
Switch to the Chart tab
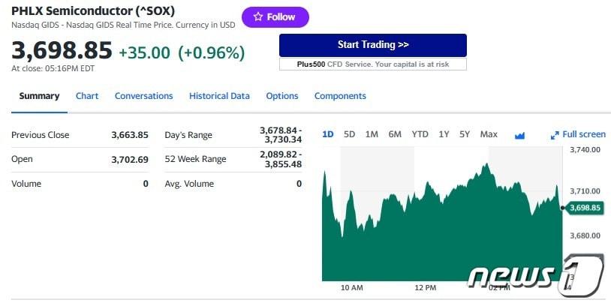coord(87,96)
